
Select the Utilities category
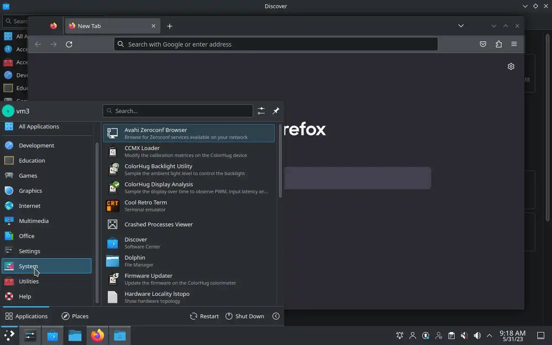pyautogui.click(x=47, y=281)
